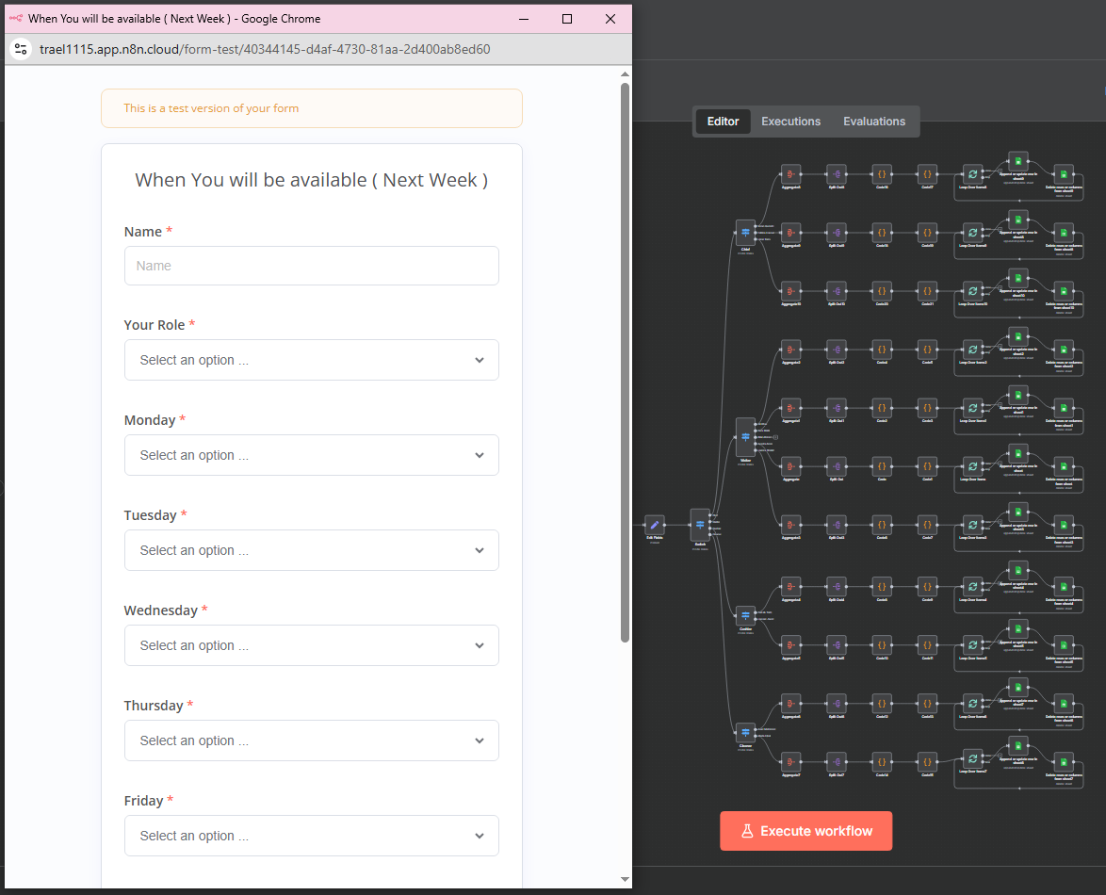Open the Your Role dropdown
The width and height of the screenshot is (1106, 895).
click(311, 361)
